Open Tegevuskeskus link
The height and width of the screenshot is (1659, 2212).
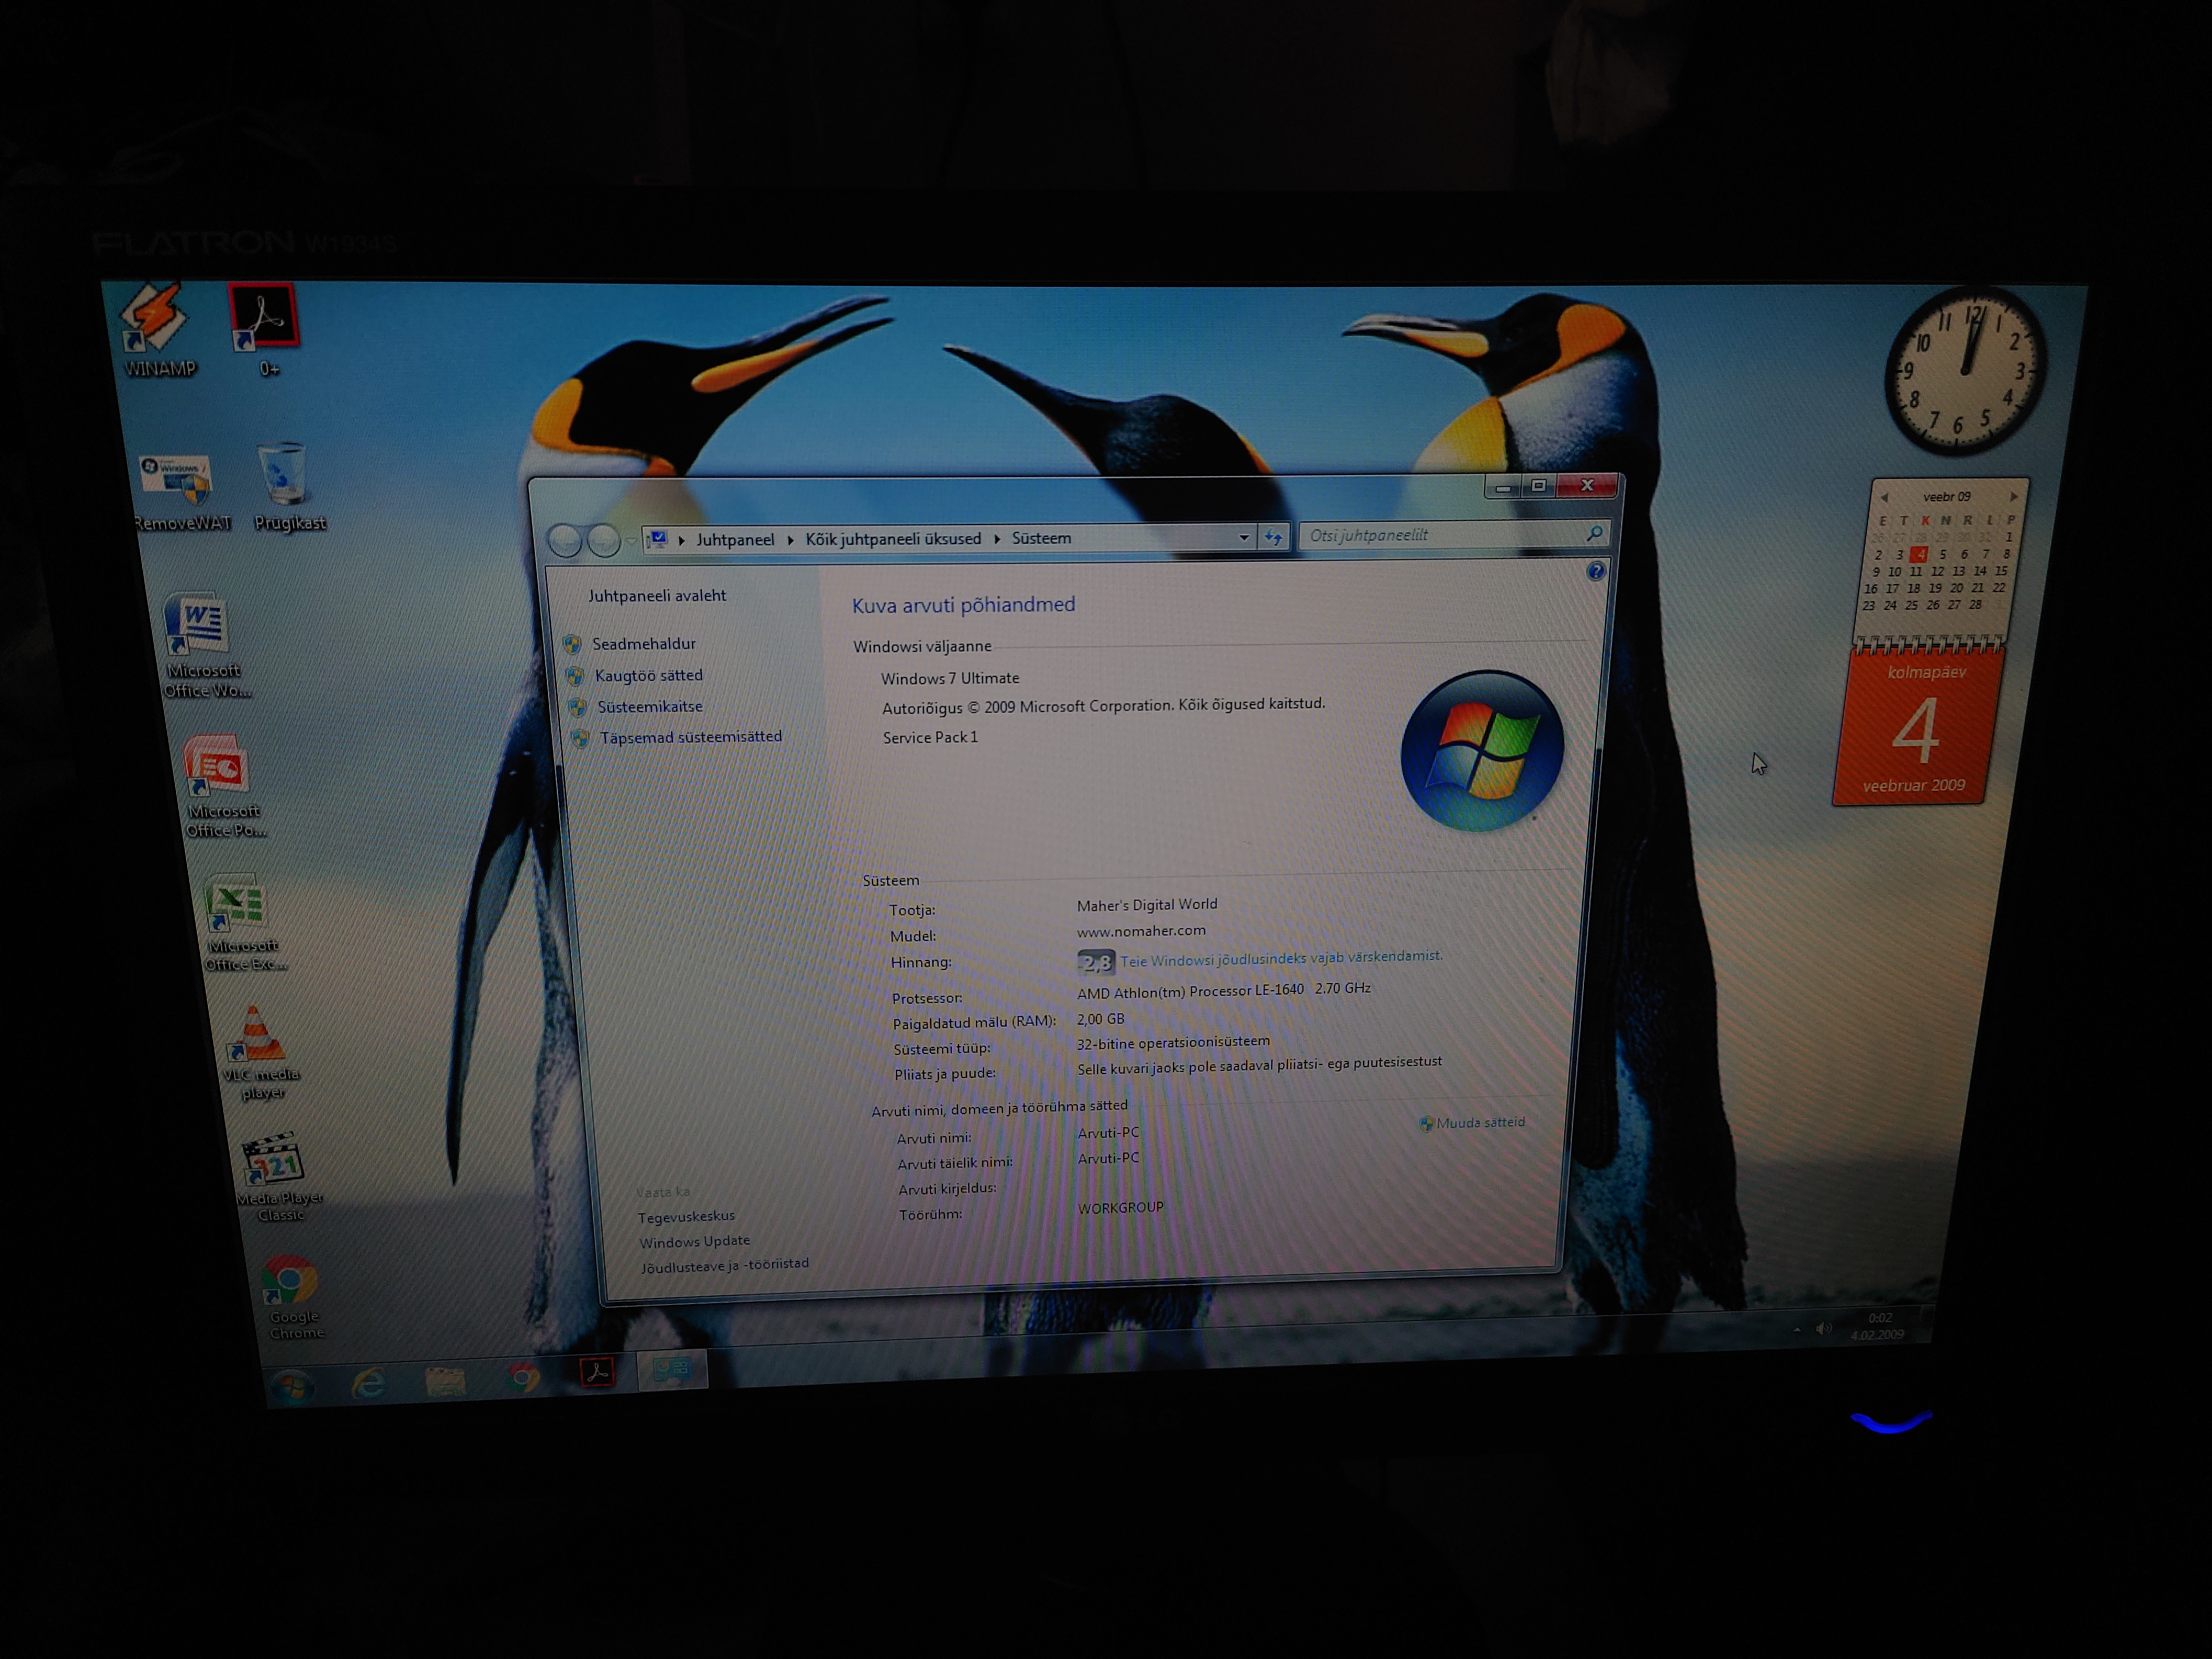(686, 1216)
